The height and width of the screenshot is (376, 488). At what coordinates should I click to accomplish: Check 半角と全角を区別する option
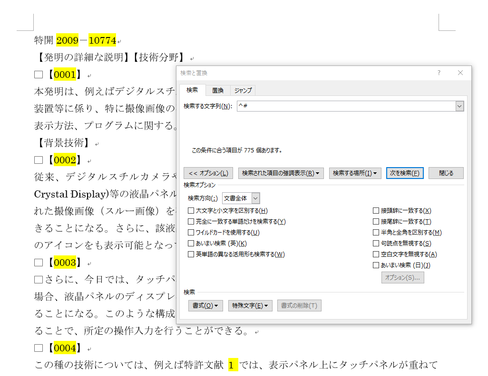click(x=376, y=233)
